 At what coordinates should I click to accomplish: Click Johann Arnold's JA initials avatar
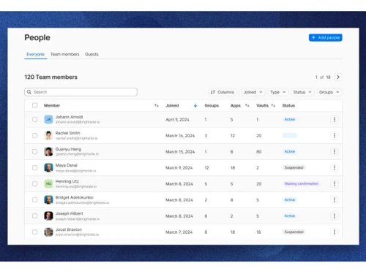pyautogui.click(x=48, y=119)
